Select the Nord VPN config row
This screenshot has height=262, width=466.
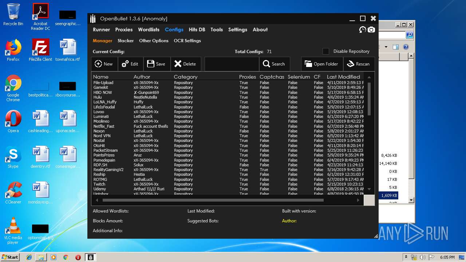228,136
